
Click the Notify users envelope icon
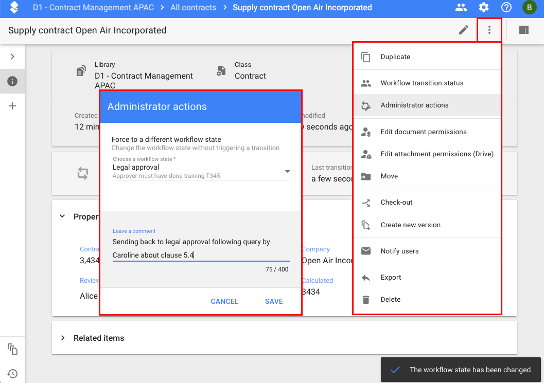(366, 251)
